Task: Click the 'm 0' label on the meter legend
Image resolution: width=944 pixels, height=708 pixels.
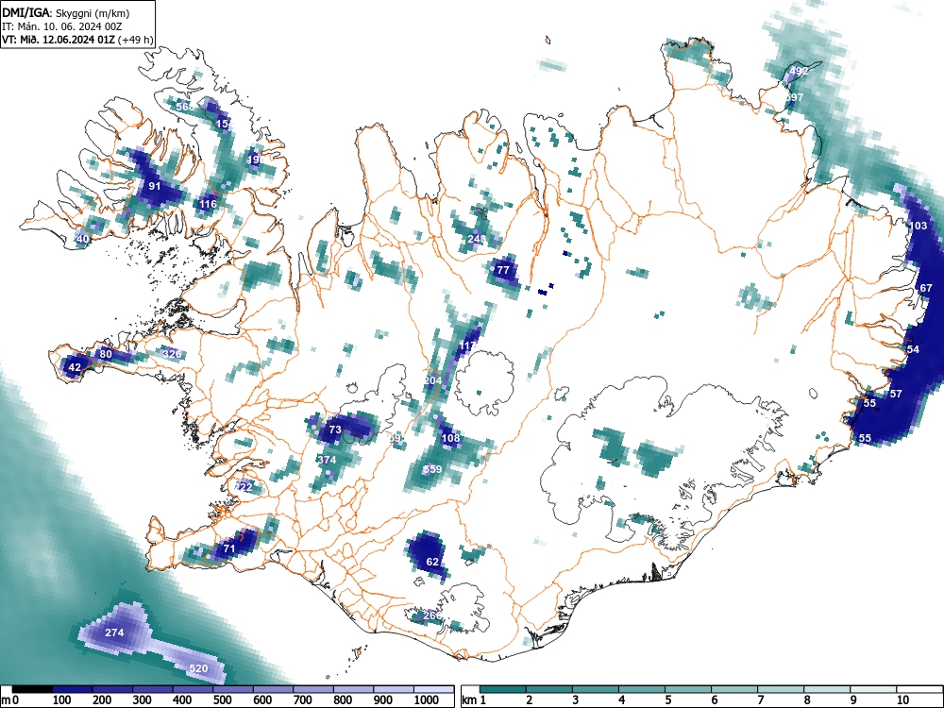Action: (10, 700)
